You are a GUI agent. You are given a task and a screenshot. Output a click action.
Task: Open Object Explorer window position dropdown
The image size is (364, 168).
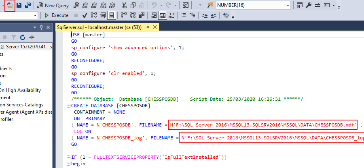coord(35,27)
